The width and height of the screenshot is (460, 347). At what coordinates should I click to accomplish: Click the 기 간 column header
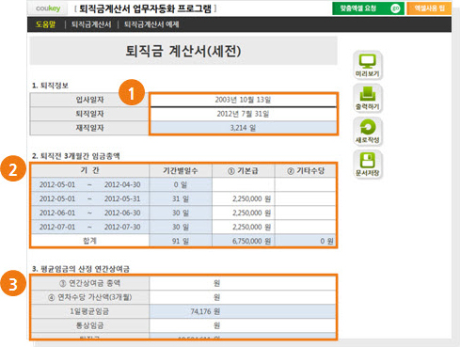[90, 170]
